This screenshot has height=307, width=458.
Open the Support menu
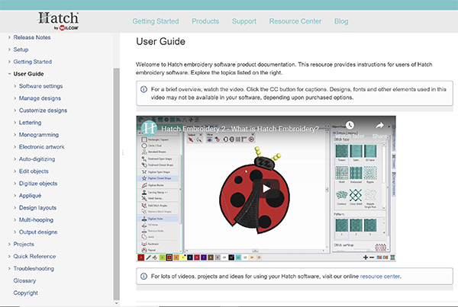[x=244, y=21]
